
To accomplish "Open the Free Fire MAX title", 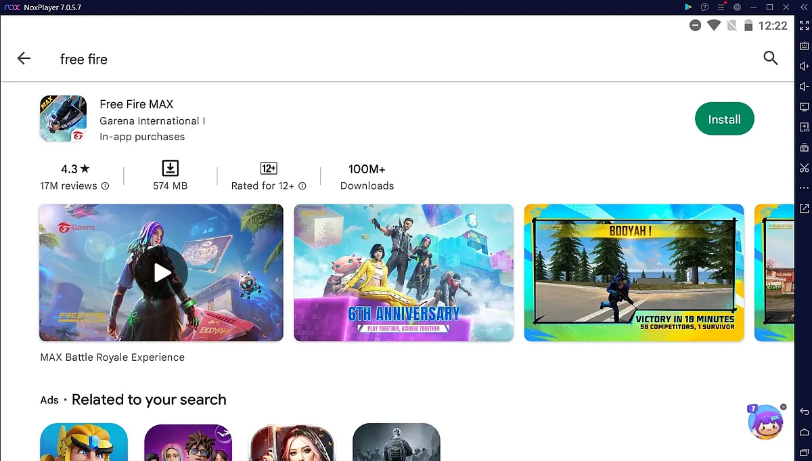I will tap(137, 104).
